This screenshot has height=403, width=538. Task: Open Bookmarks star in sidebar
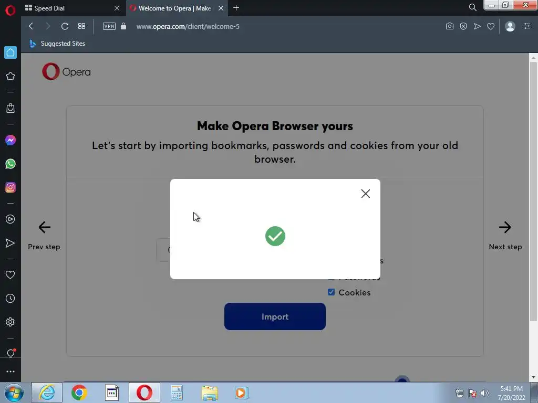coord(11,76)
